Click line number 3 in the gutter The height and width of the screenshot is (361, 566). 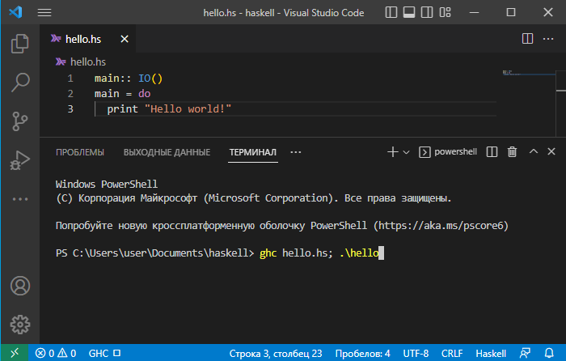click(x=70, y=109)
